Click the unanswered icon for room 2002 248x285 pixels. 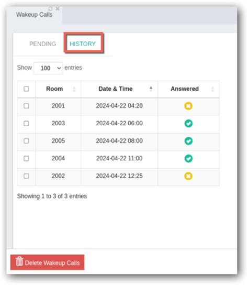click(188, 176)
